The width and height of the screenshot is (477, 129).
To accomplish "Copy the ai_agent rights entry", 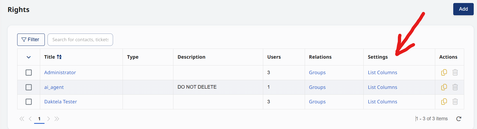I will [x=444, y=87].
